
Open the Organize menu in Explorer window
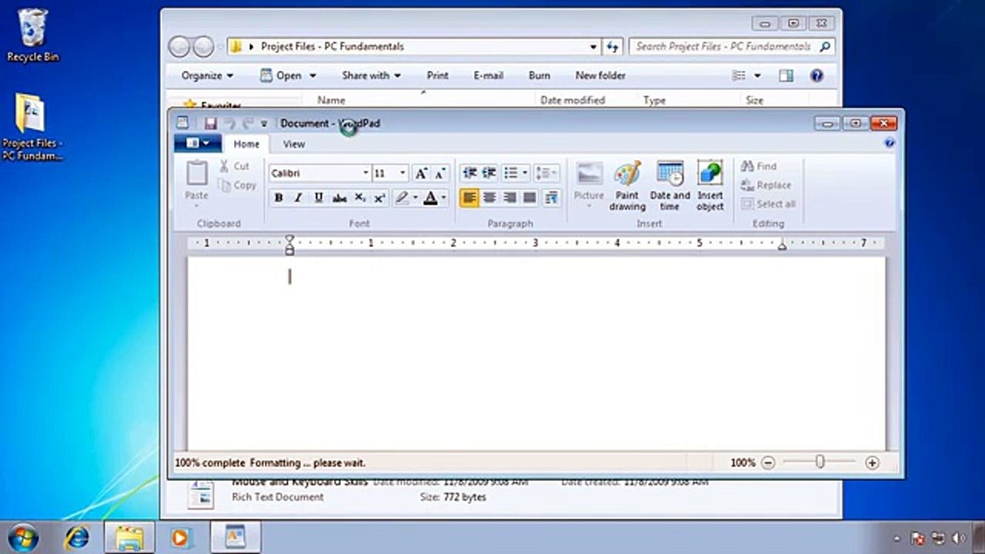[x=207, y=75]
